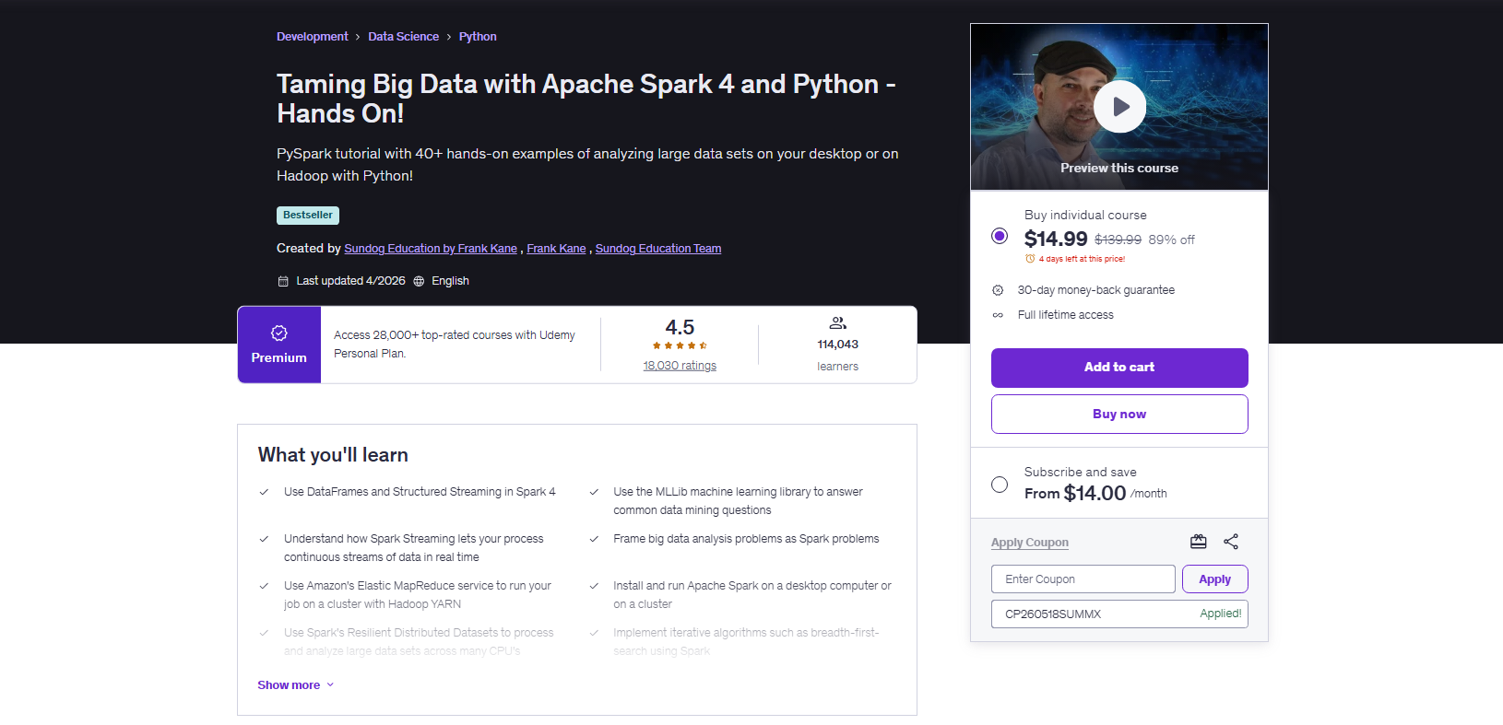
Task: Click the Apply Coupon link
Action: [1030, 543]
